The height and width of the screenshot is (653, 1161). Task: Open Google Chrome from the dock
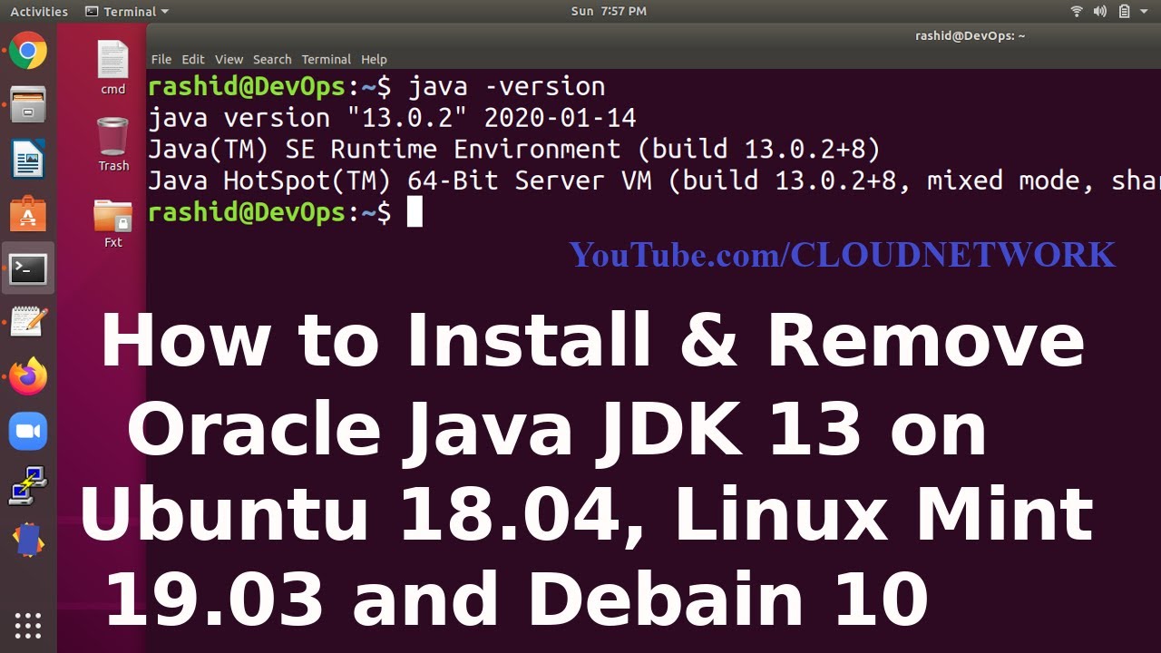[28, 51]
